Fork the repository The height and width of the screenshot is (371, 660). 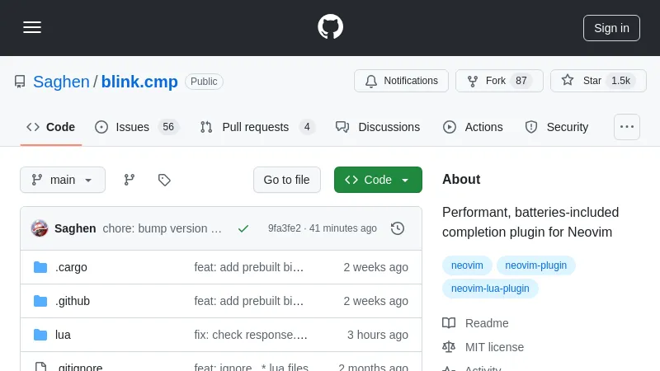[x=499, y=81]
